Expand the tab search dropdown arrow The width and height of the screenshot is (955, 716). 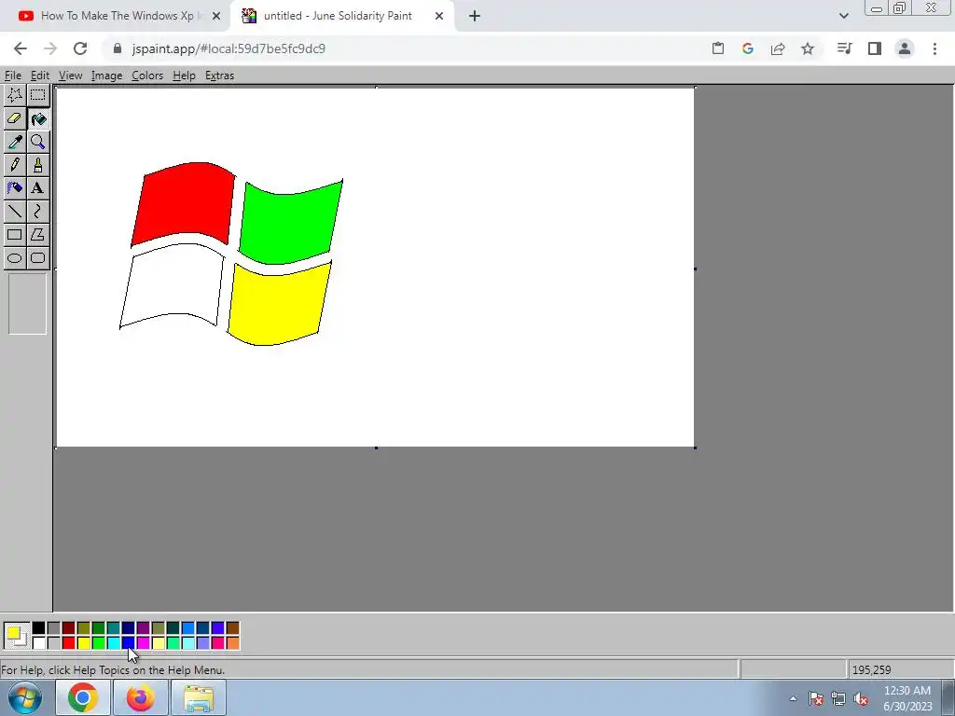pos(843,16)
